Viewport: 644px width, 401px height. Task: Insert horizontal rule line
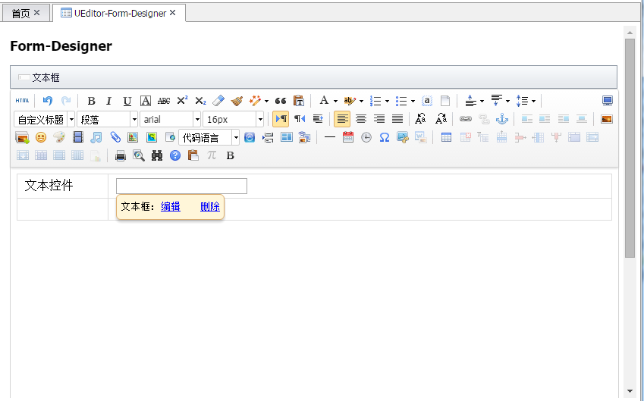[330, 137]
